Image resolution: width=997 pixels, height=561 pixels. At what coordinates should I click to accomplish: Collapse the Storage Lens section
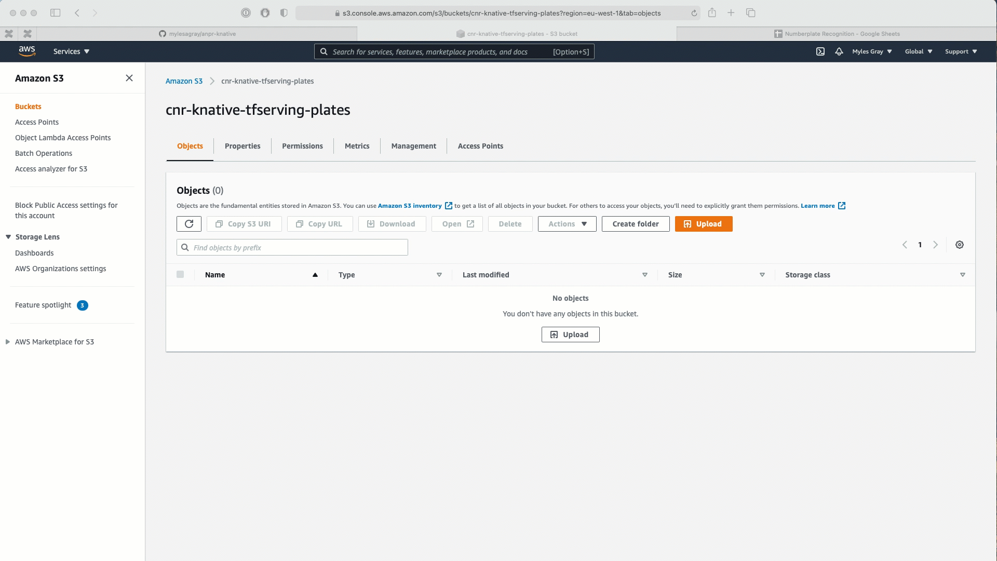(x=8, y=237)
